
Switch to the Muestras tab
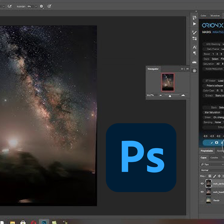[x=215, y=16]
